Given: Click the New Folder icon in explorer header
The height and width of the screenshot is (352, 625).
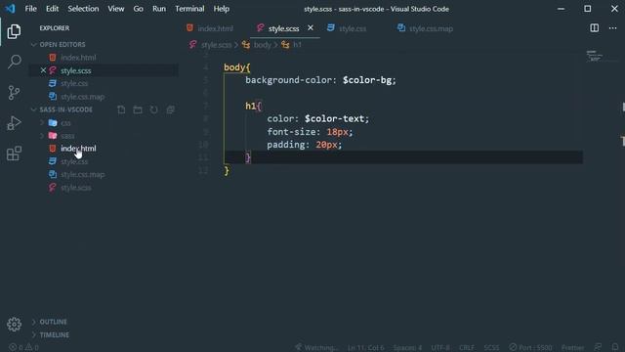Looking at the screenshot, I should tap(138, 110).
